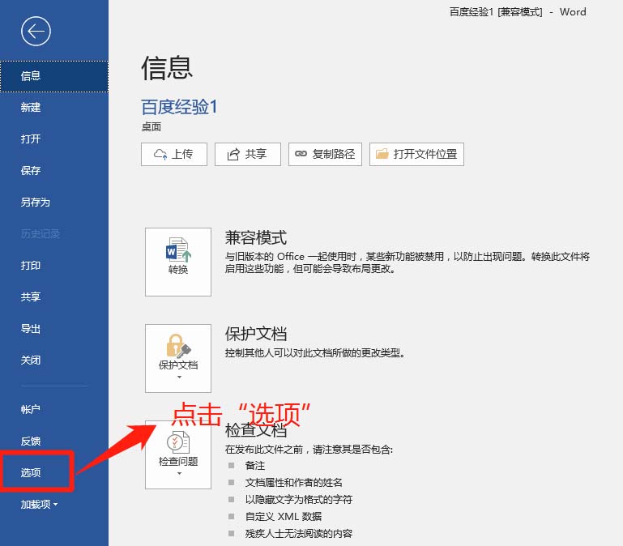Click the 兼容模式 heading

tap(256, 237)
